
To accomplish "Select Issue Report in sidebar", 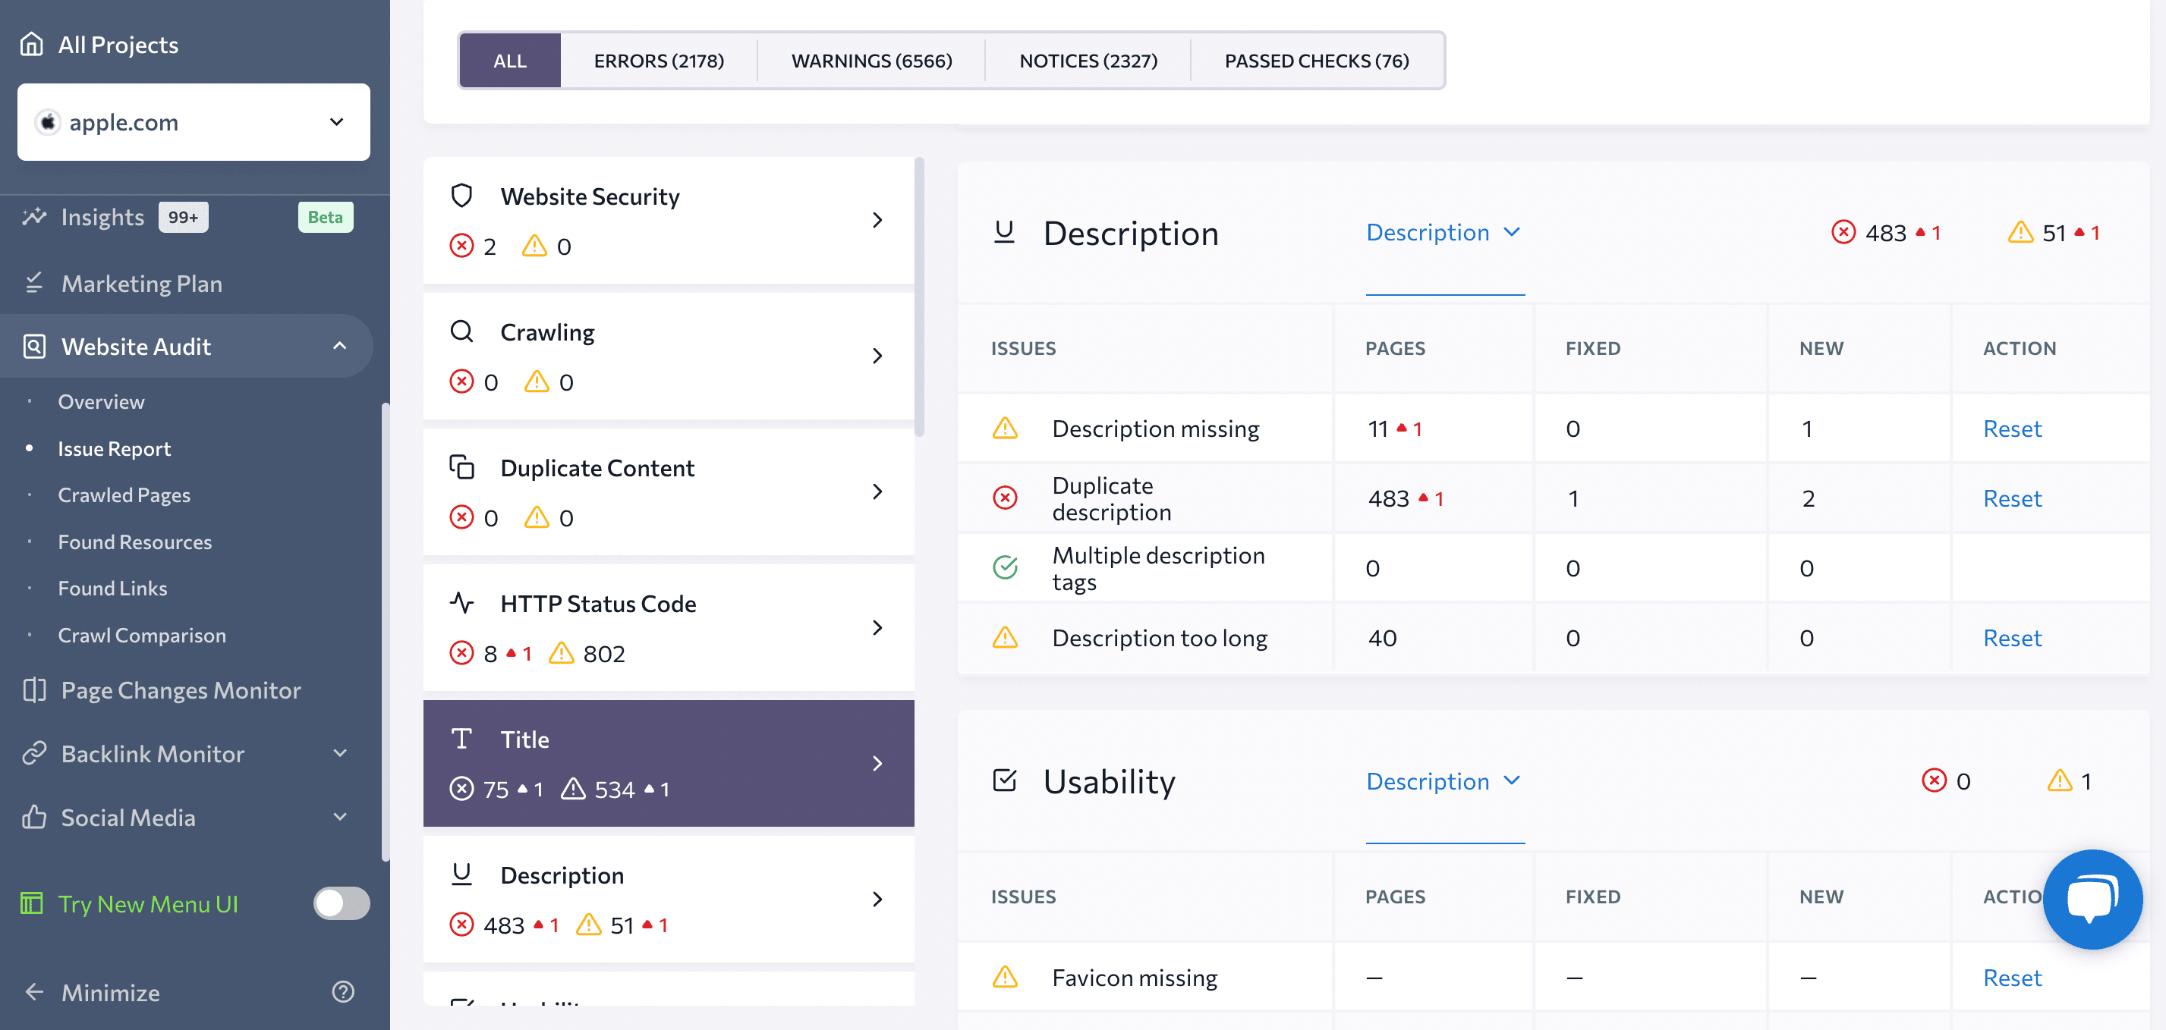I will point(114,448).
